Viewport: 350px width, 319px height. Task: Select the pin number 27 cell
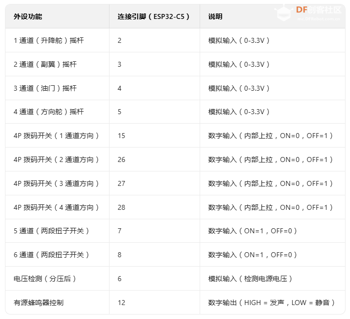(121, 183)
